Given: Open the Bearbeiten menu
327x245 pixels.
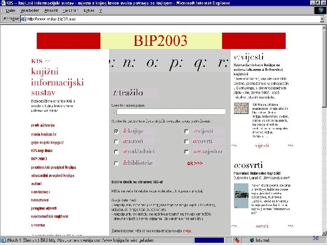Looking at the screenshot, I should (x=30, y=10).
